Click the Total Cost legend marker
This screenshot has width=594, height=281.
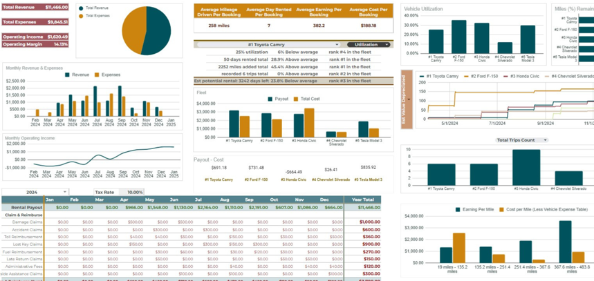(297, 99)
